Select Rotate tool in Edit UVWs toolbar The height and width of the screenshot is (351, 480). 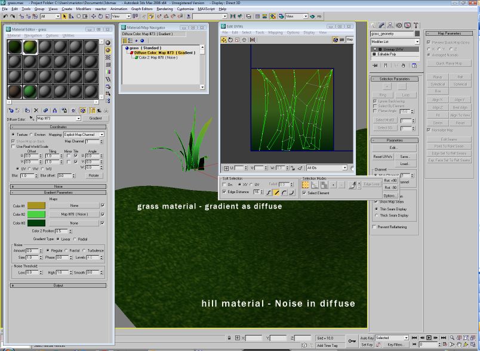coord(230,40)
